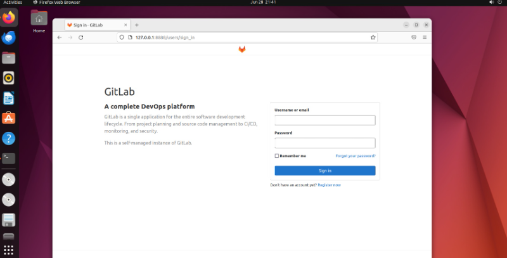
Task: Open Terminal from the dock
Action: [9, 158]
